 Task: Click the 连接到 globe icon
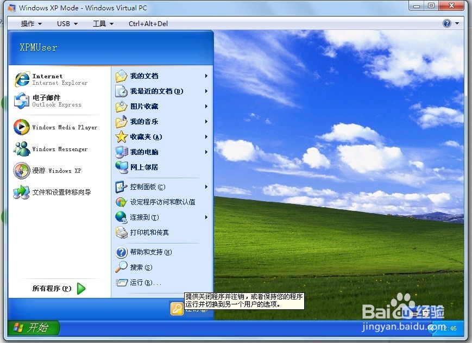tap(122, 217)
